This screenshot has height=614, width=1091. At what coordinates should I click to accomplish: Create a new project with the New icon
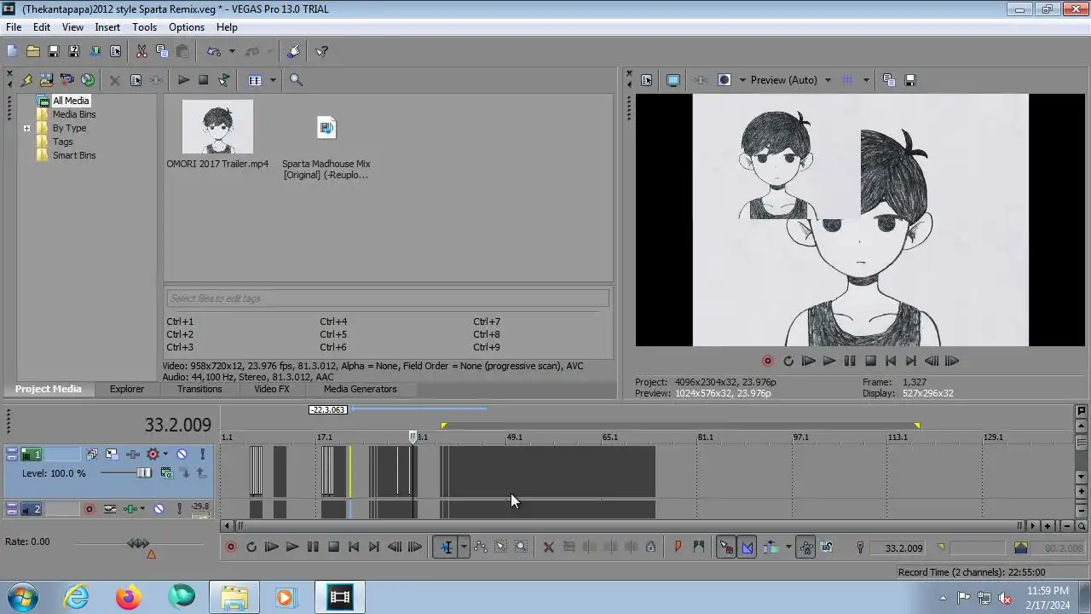(x=12, y=51)
